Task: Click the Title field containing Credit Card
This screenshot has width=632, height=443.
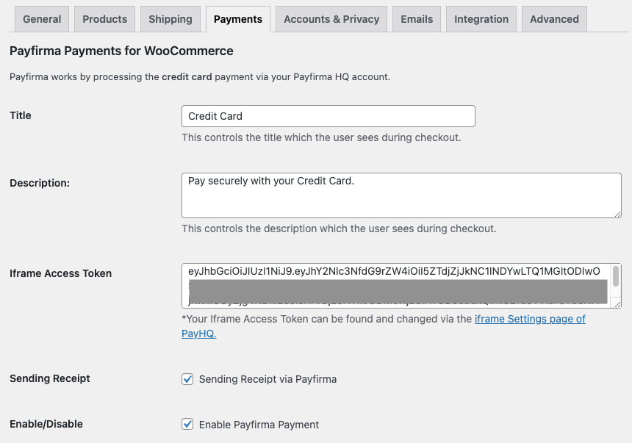Action: pos(328,116)
